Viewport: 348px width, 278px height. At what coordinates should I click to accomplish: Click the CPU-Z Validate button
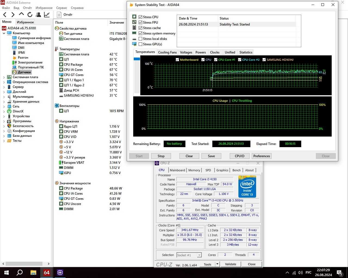231,264
